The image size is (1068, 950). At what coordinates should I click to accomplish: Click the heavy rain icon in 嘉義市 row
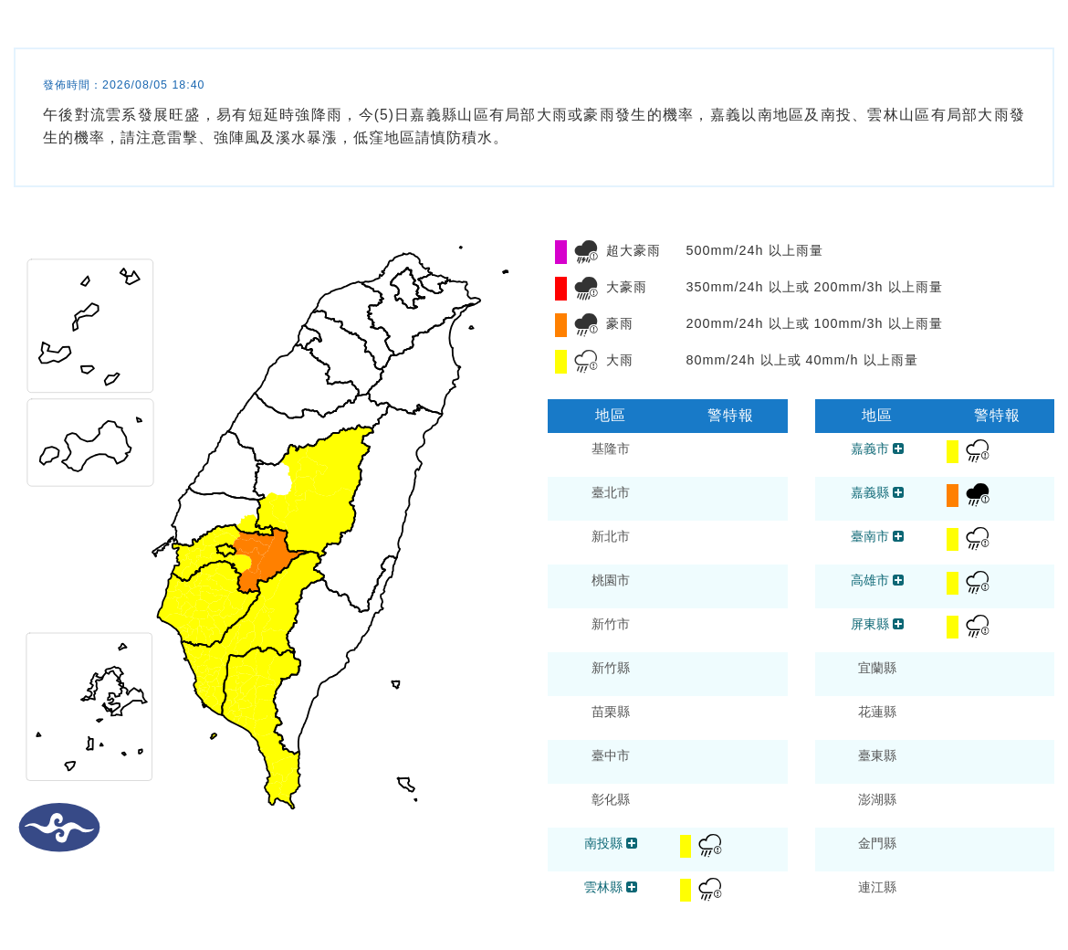pyautogui.click(x=978, y=450)
